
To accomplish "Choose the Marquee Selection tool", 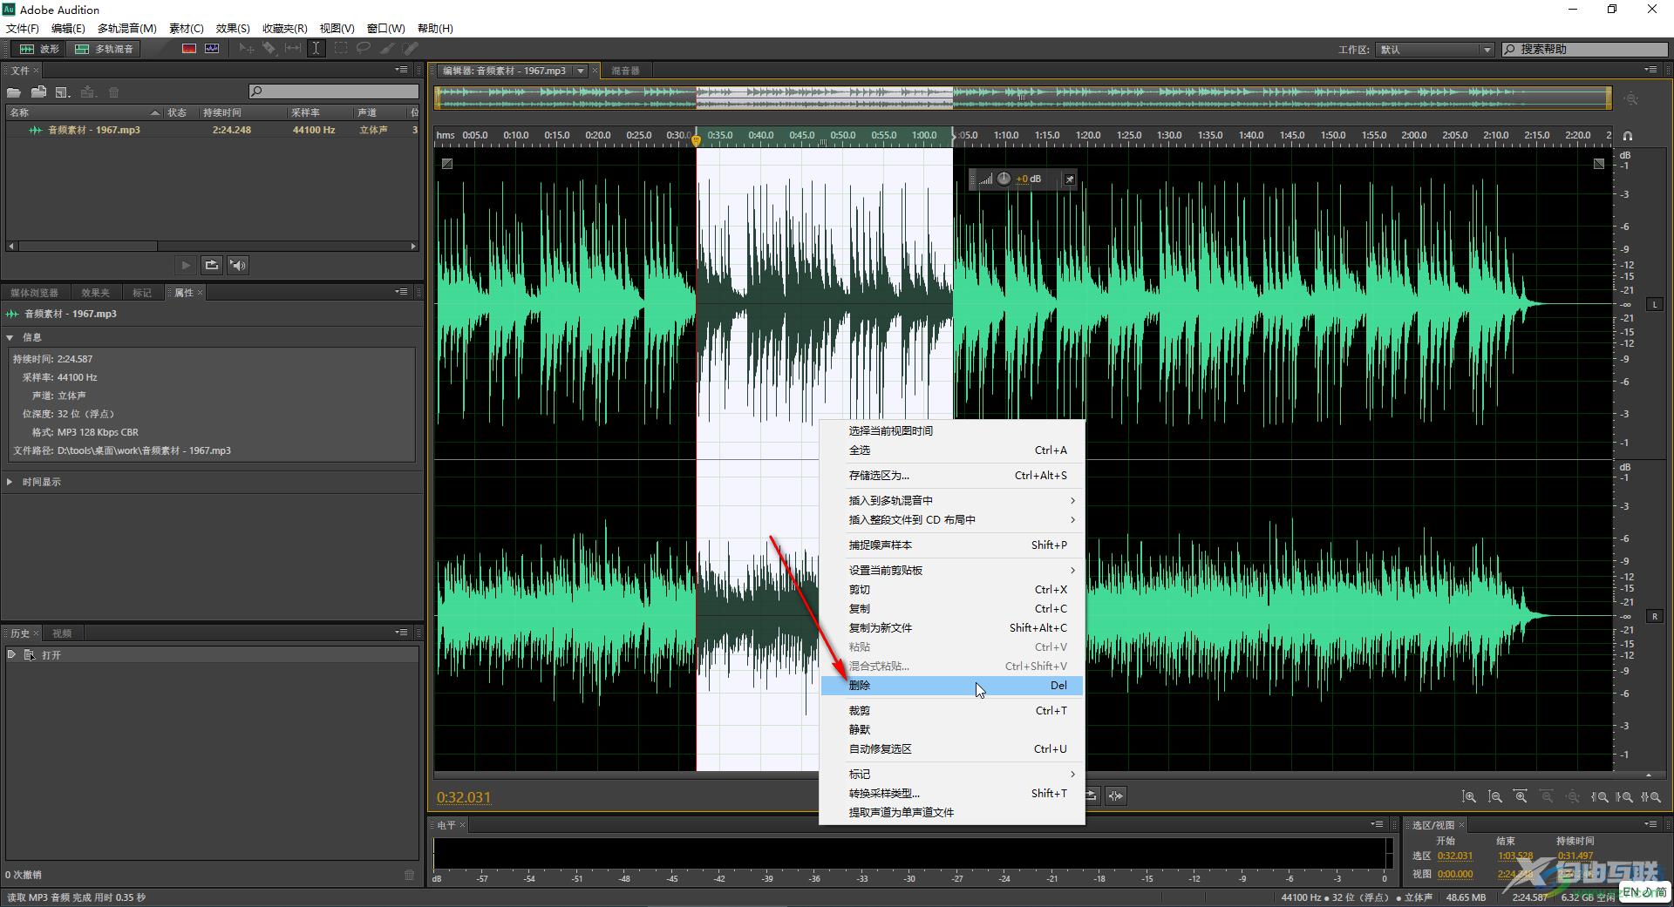I will click(x=340, y=49).
